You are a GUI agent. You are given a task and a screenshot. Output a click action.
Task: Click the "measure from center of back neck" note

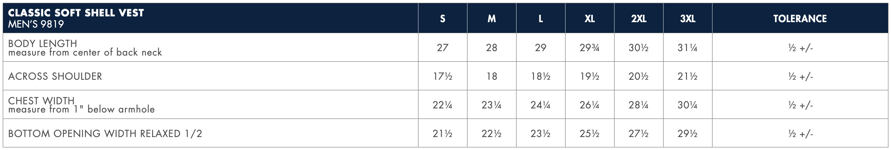(85, 52)
